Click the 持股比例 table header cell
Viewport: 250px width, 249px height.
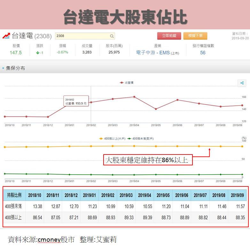[14, 195]
